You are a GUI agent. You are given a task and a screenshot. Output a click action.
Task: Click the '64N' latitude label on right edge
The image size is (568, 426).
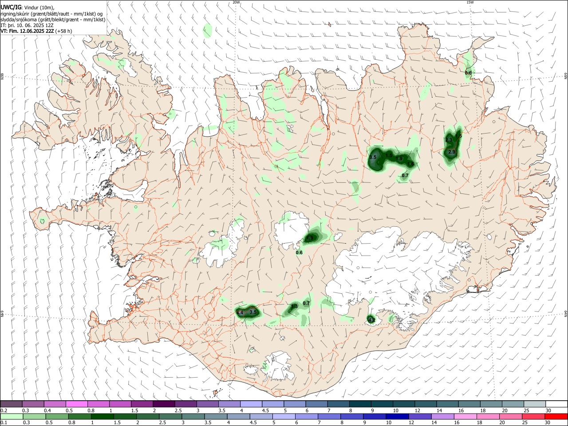pos(566,314)
